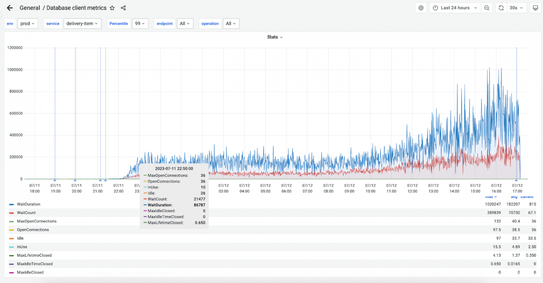Switch to TV display mode
Screen dimensions: 543x283
(x=535, y=8)
